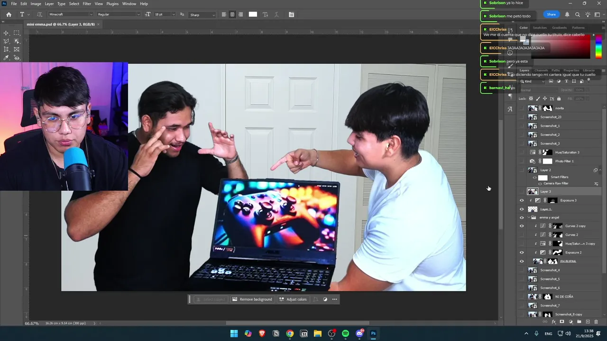Open the layer filter Kind dropdown
Viewport: 607px width, 341px height.
[x=533, y=81]
